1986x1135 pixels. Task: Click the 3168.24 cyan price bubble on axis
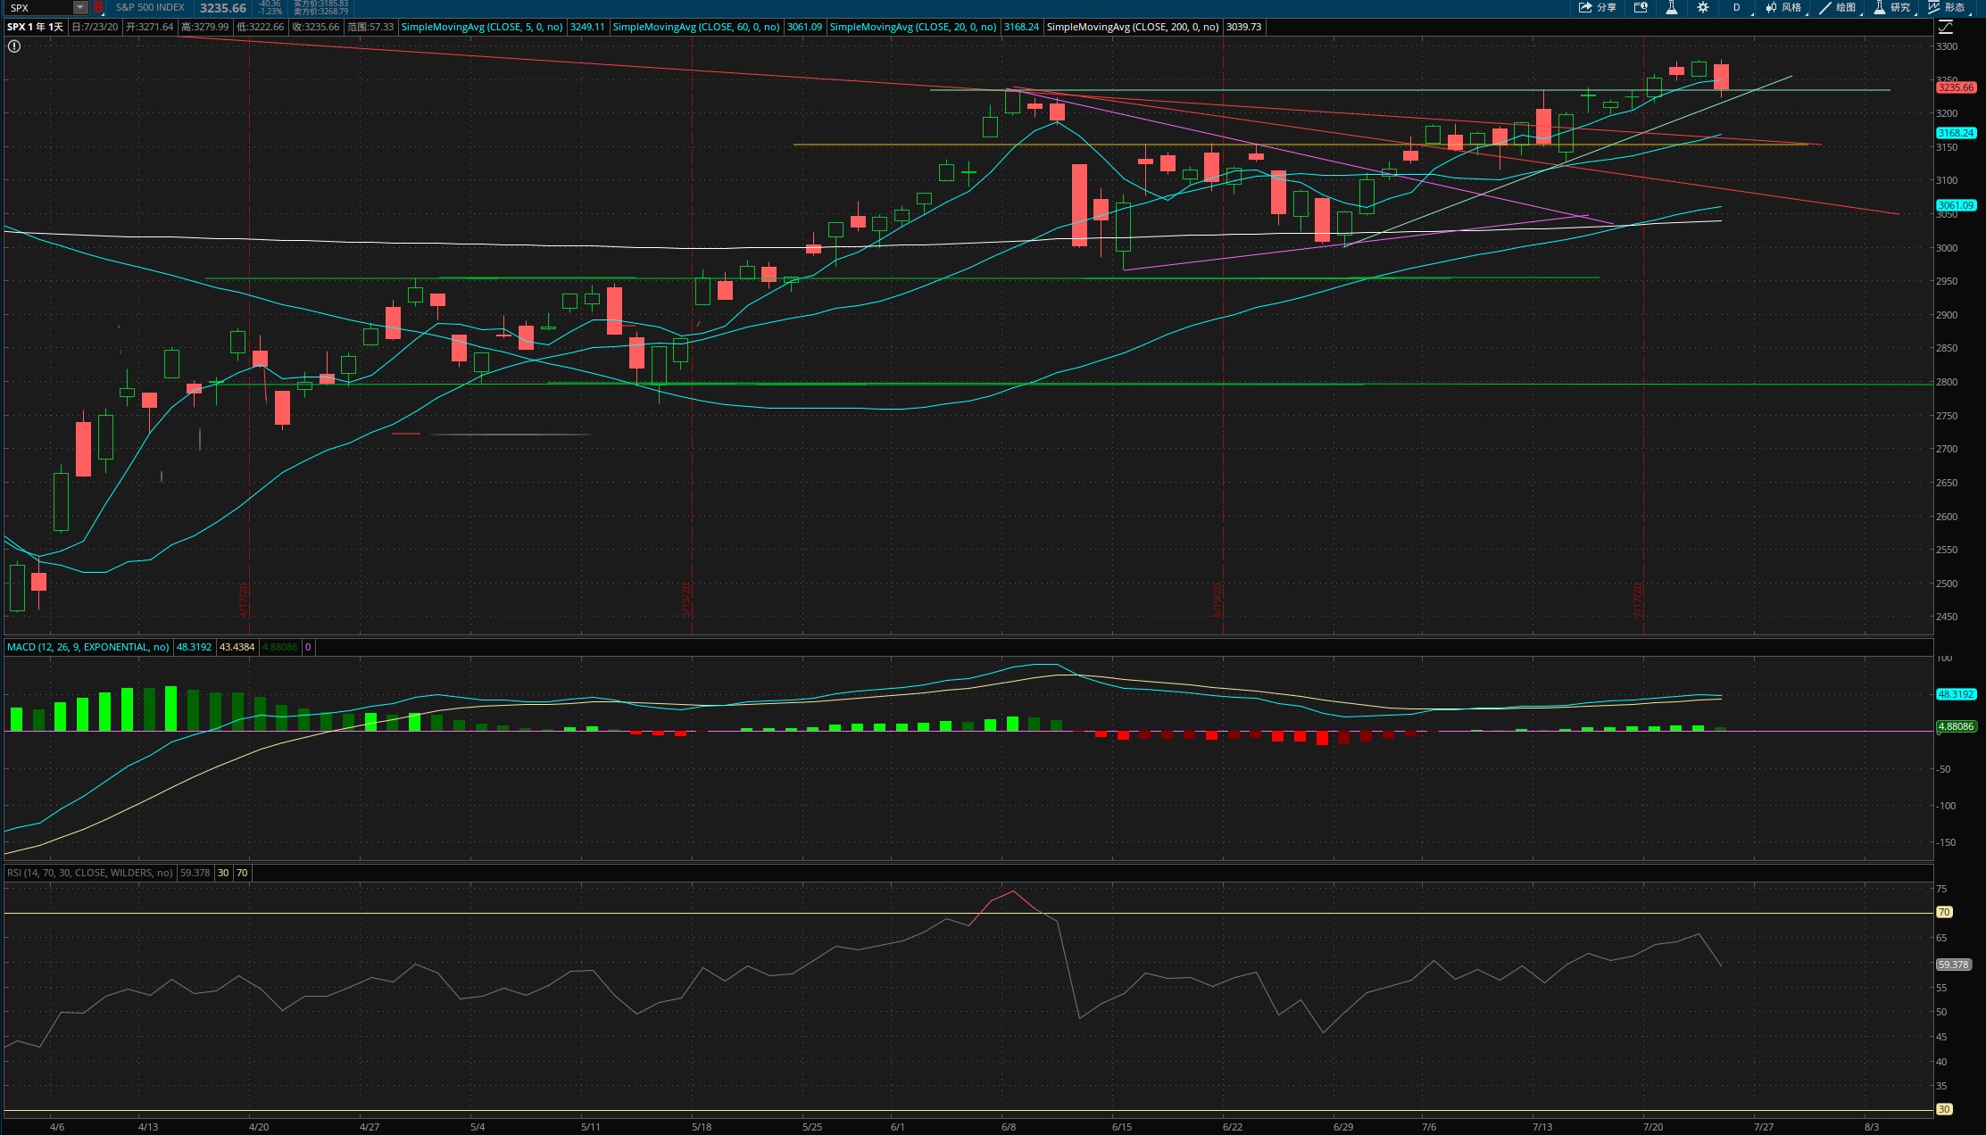point(1956,133)
